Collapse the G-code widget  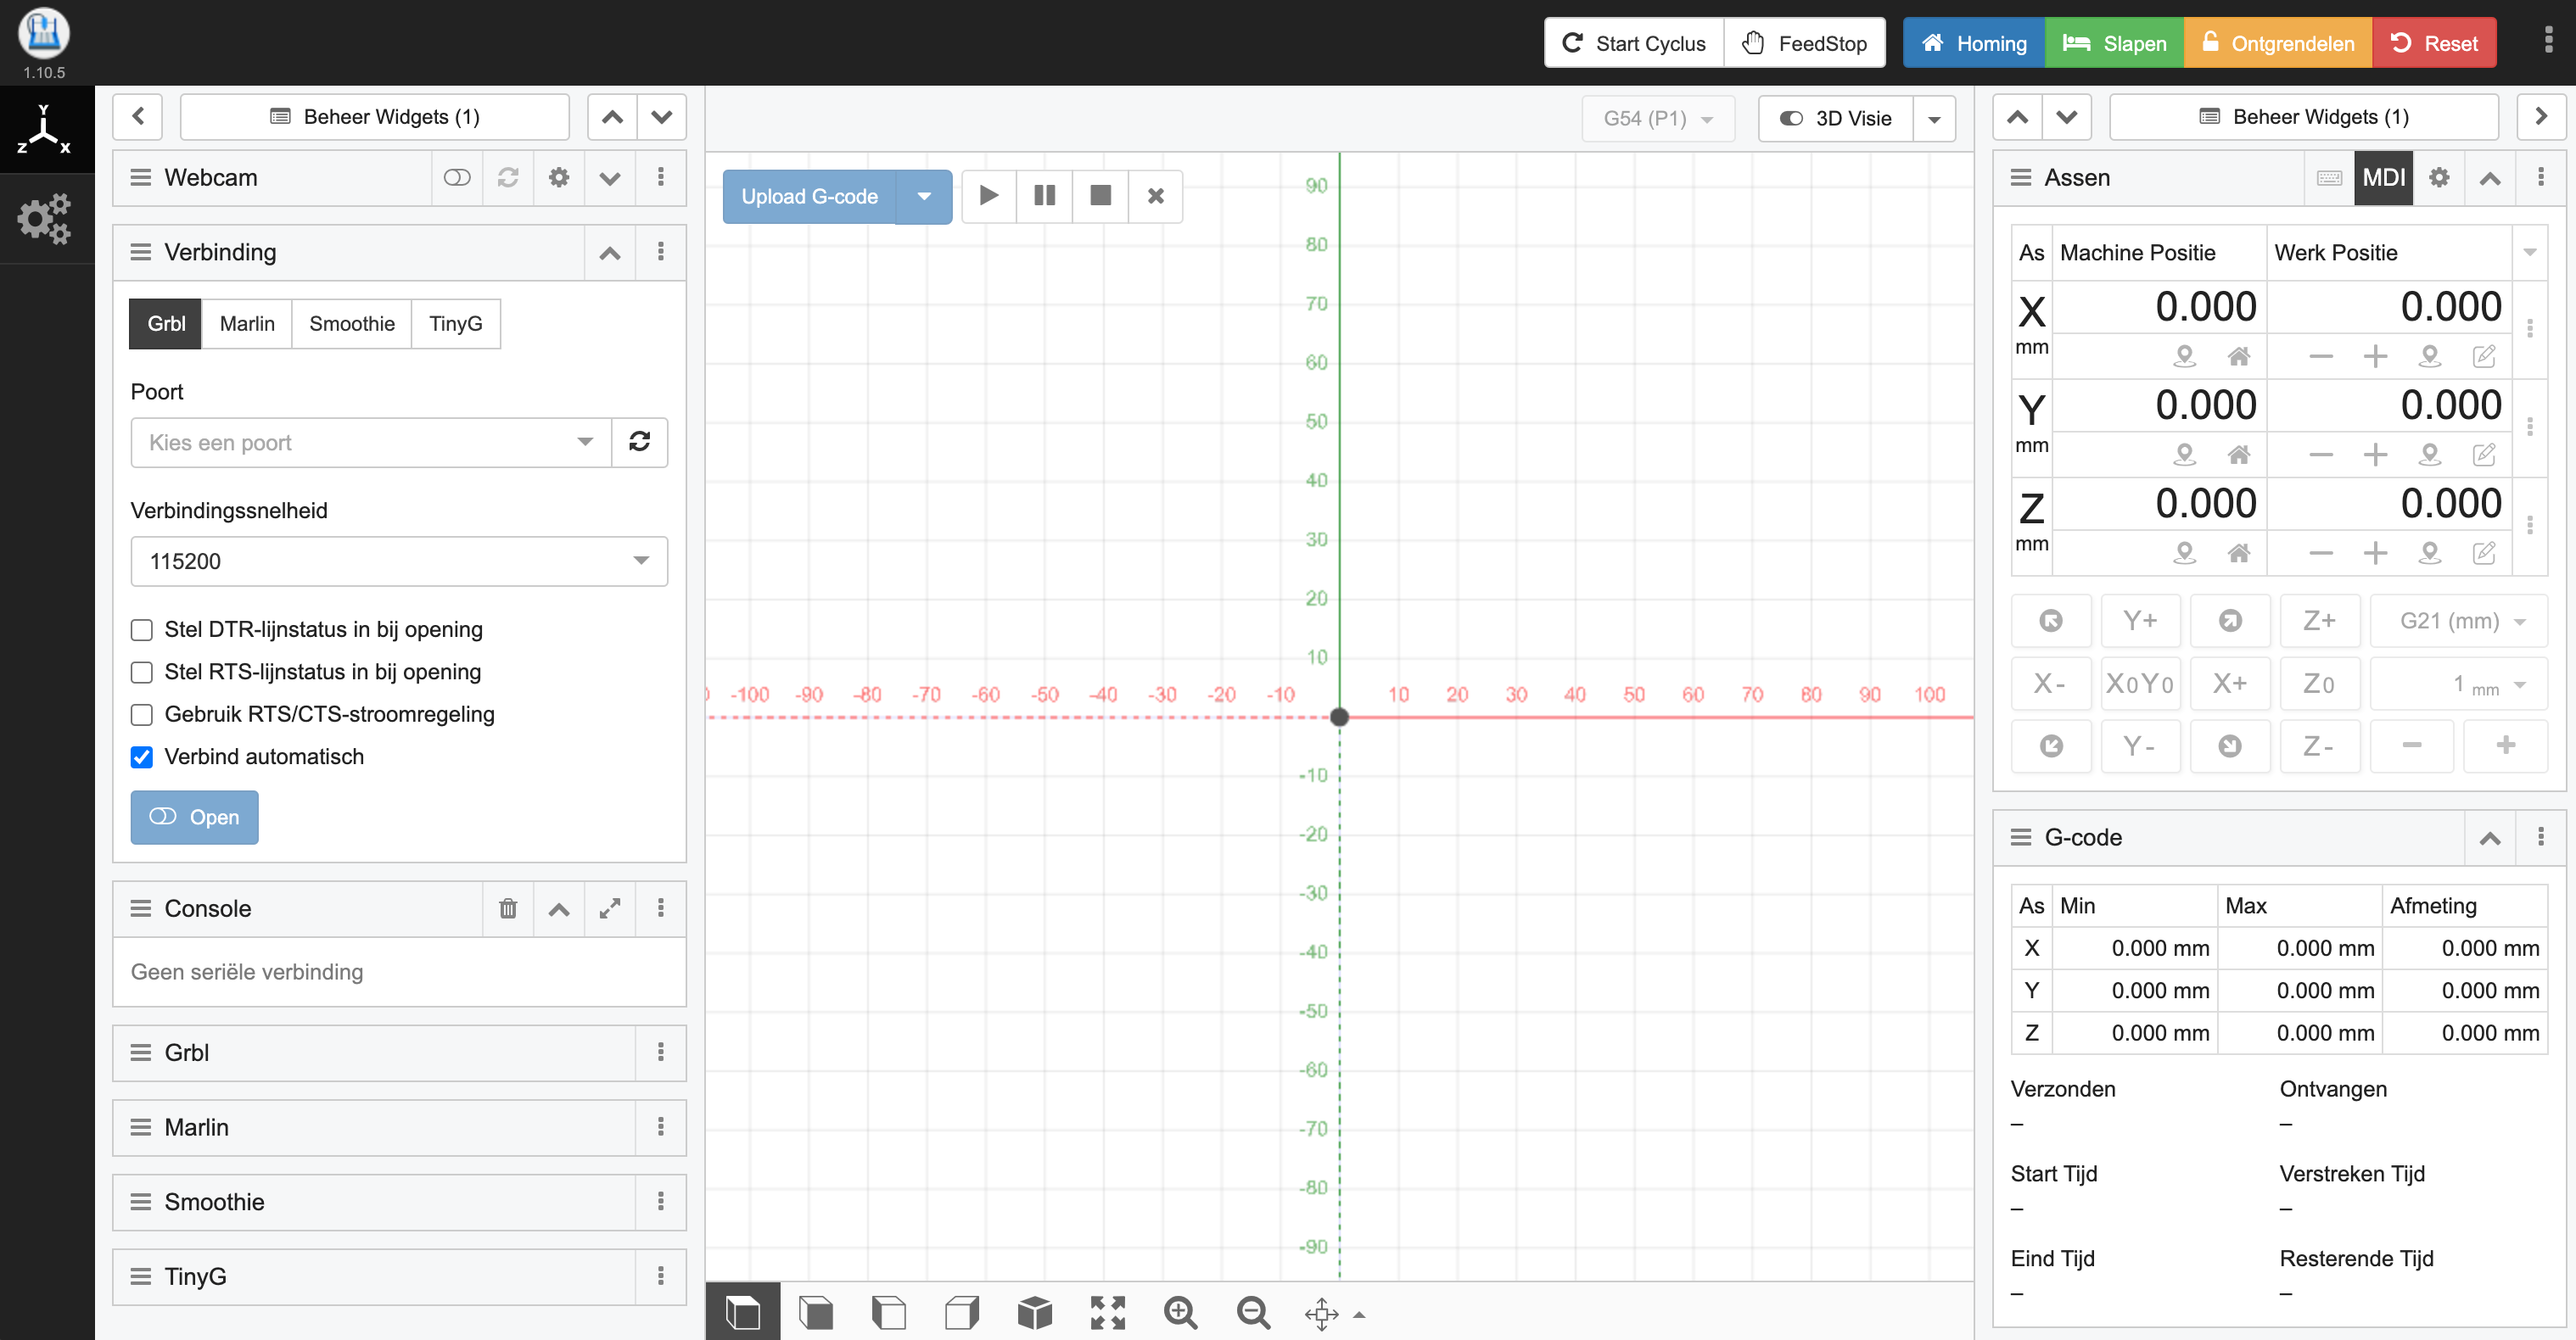coord(2490,837)
